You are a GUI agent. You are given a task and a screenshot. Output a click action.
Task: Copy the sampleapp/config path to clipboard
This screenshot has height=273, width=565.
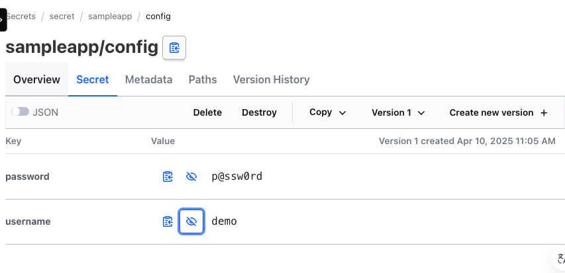pyautogui.click(x=174, y=48)
